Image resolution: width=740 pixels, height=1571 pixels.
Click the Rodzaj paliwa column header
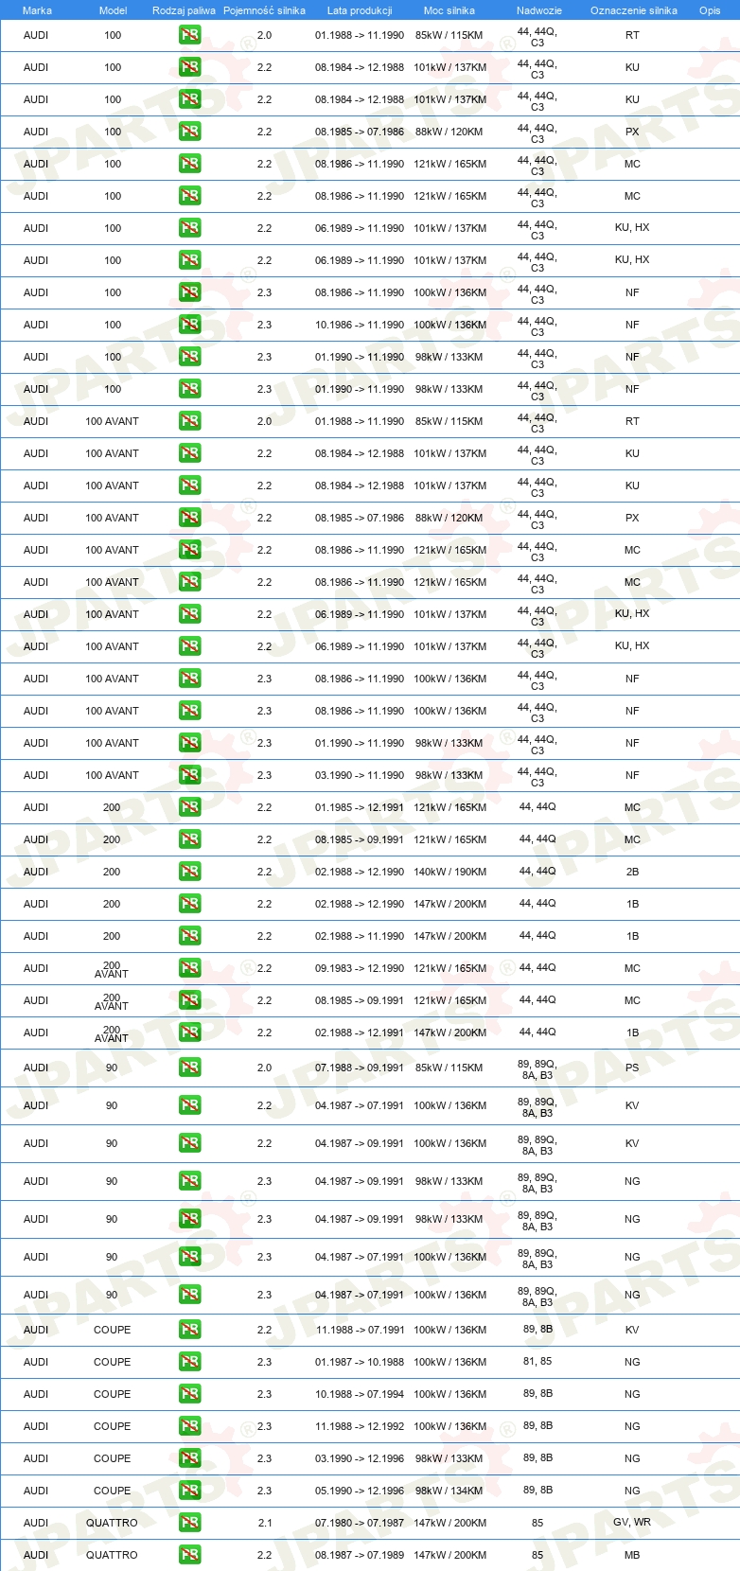coord(184,10)
